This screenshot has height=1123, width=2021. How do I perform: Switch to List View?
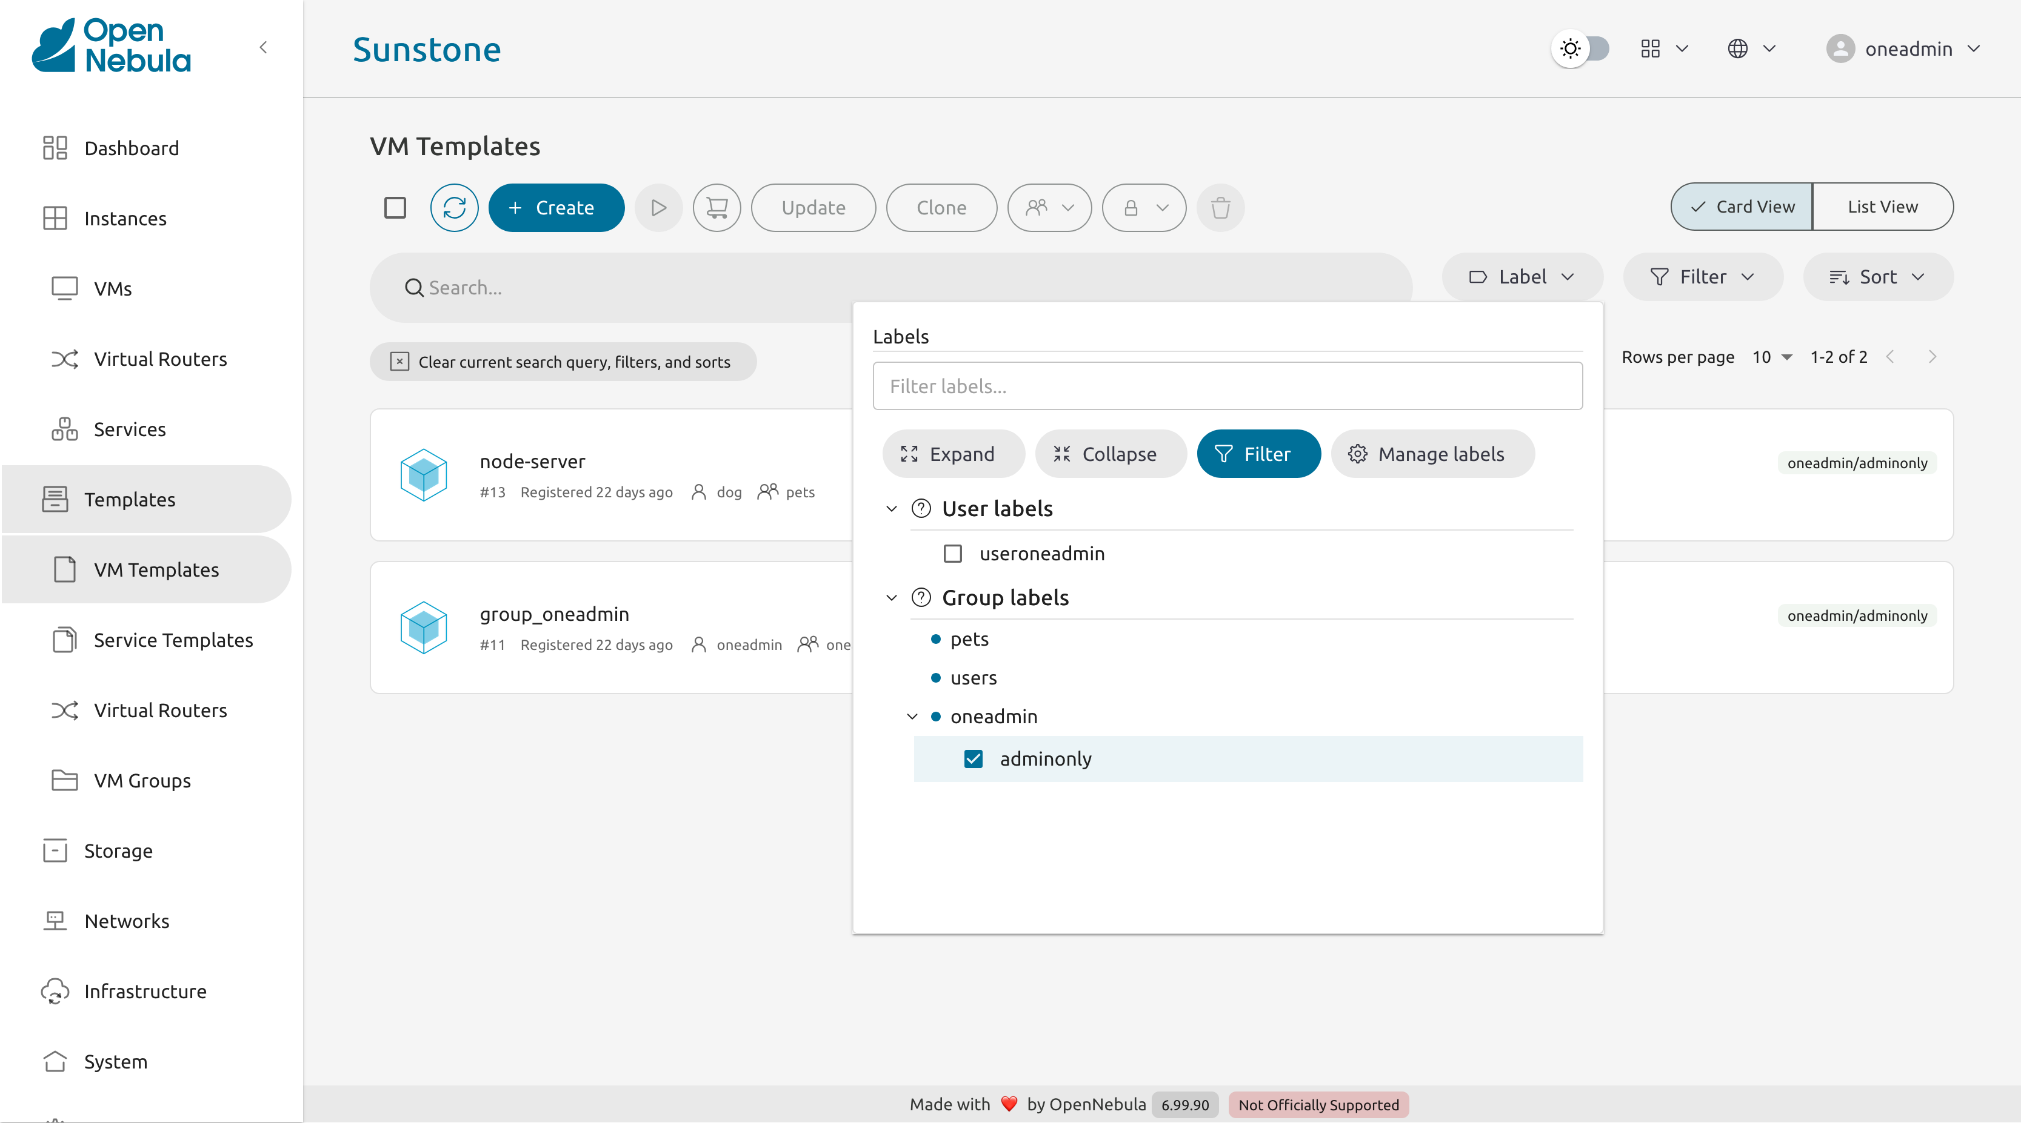[x=1882, y=207]
